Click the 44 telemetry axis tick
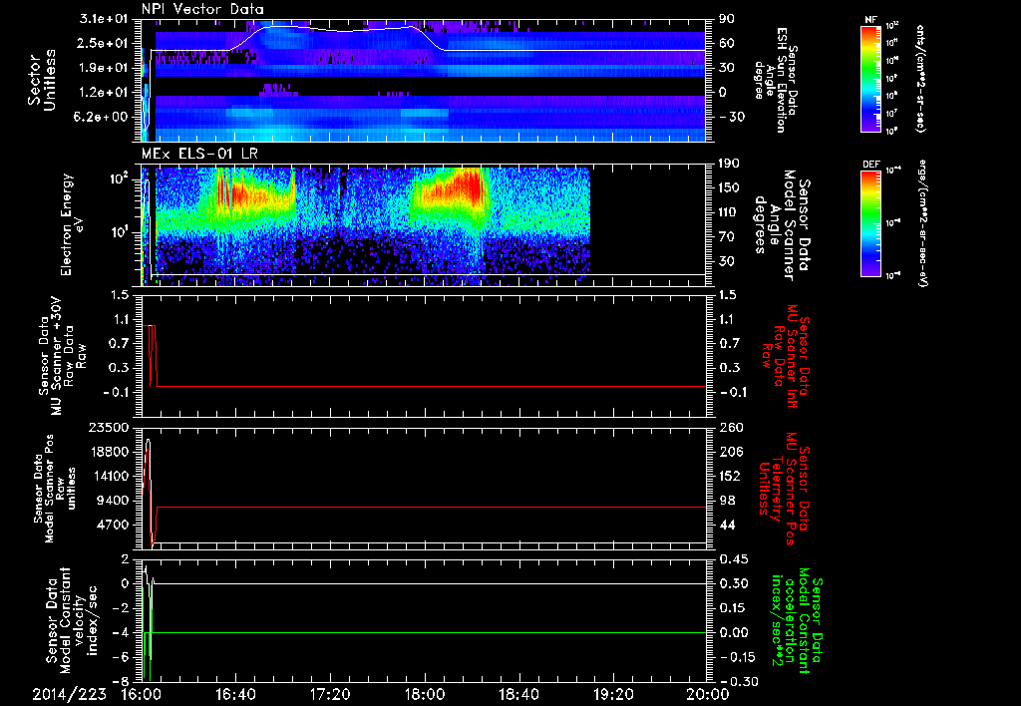This screenshot has height=706, width=1021. click(x=727, y=525)
